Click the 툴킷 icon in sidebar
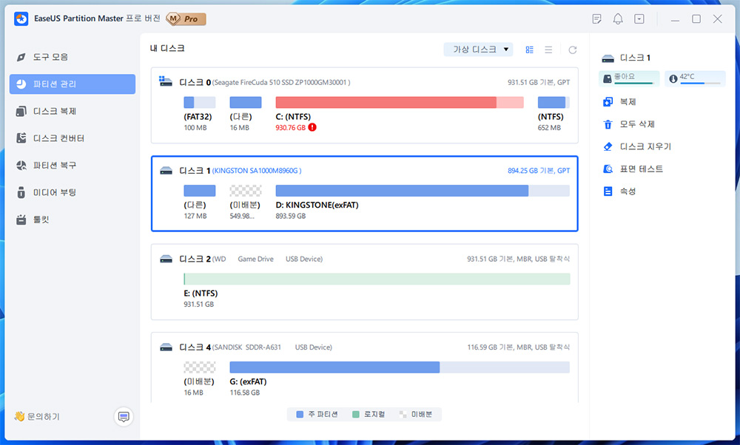This screenshot has height=445, width=740. [21, 220]
